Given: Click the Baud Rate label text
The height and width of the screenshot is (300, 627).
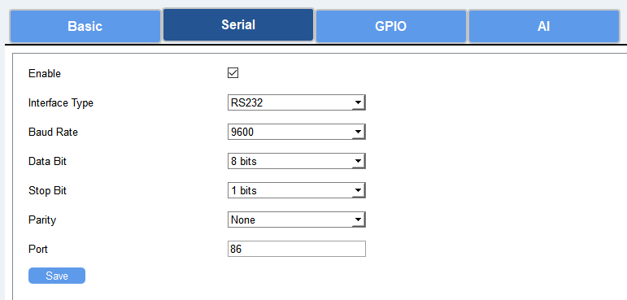Looking at the screenshot, I should point(53,132).
